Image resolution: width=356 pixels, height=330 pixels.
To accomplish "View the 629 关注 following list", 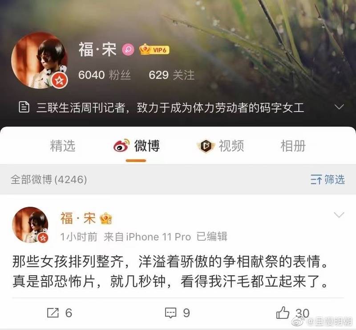I will pyautogui.click(x=172, y=75).
